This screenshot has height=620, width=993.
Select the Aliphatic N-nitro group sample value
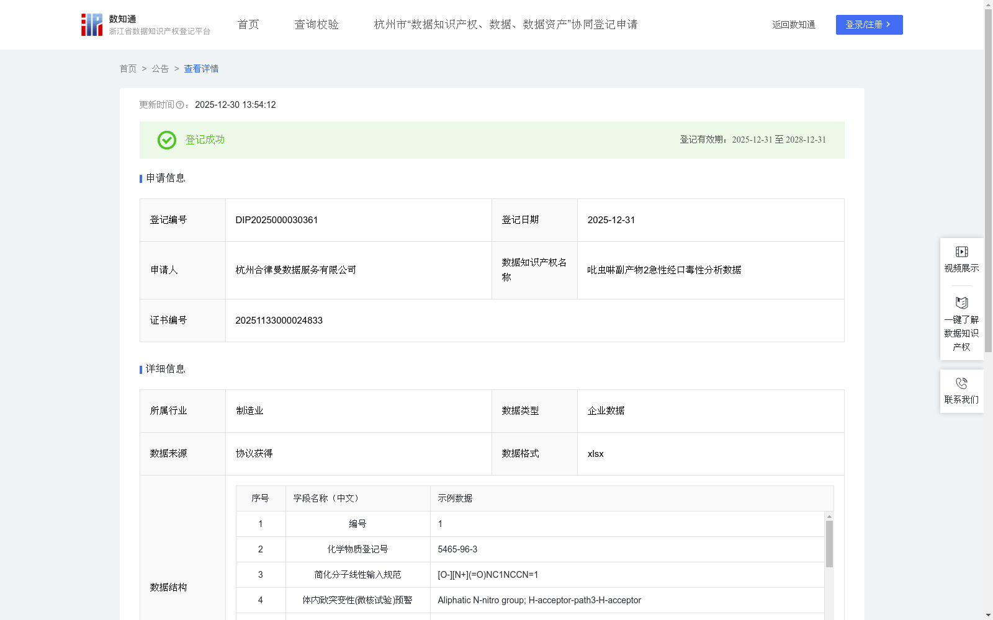(539, 600)
